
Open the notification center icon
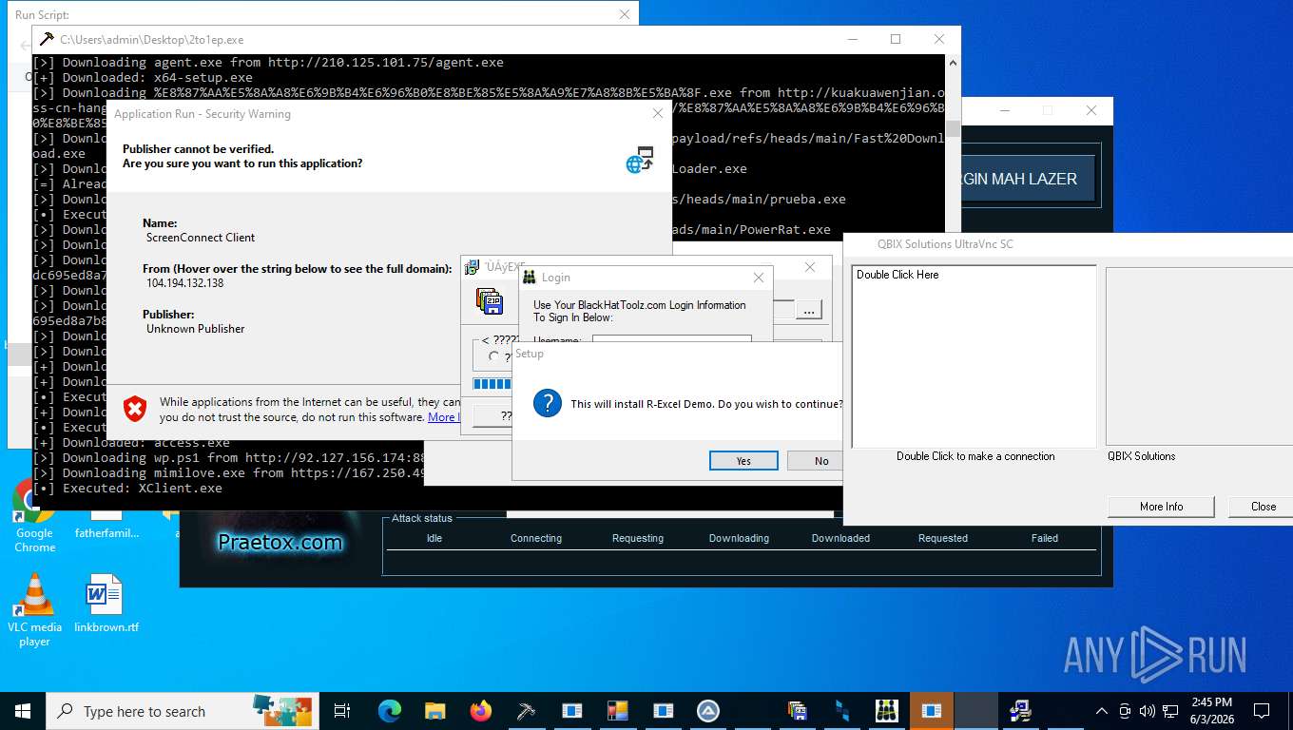pyautogui.click(x=1262, y=711)
